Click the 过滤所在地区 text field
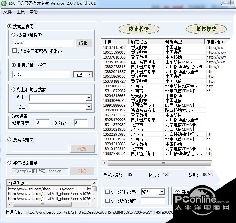 153,201
